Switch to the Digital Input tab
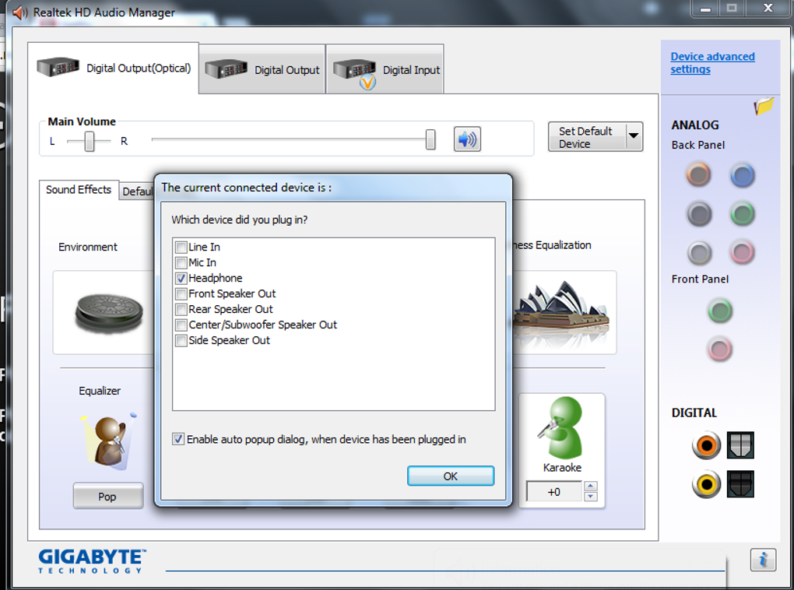Screen dimensions: 794x590 point(385,69)
